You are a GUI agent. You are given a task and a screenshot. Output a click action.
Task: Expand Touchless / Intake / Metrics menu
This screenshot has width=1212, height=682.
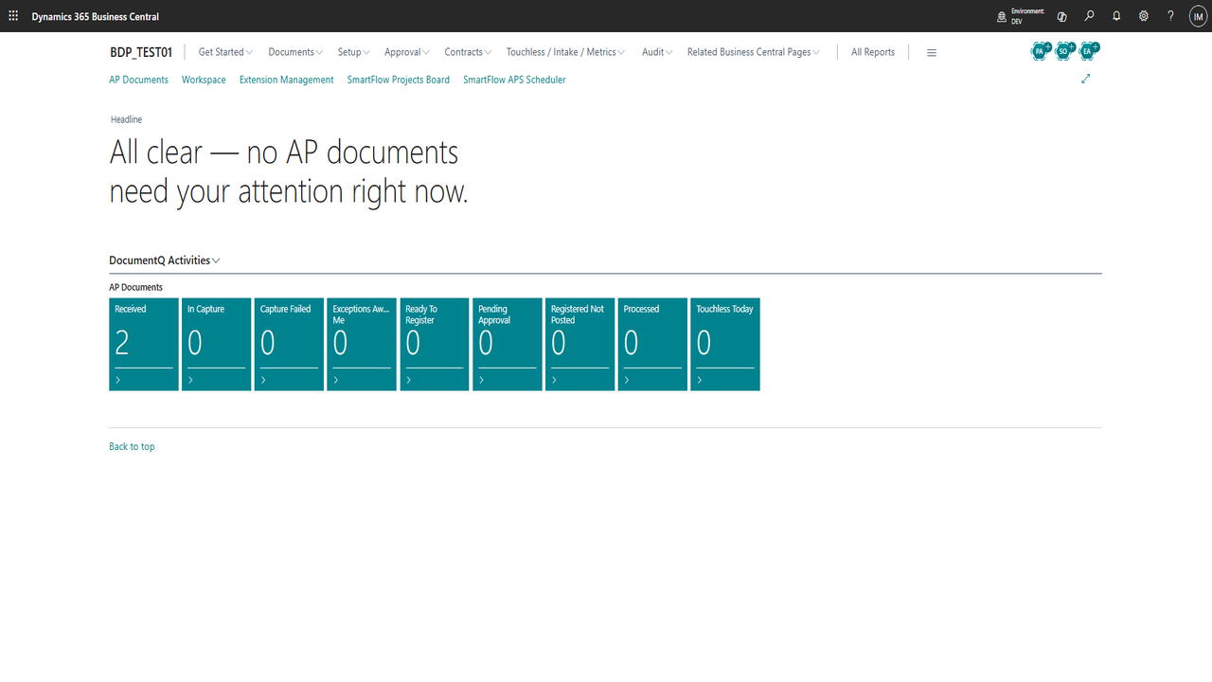[565, 52]
